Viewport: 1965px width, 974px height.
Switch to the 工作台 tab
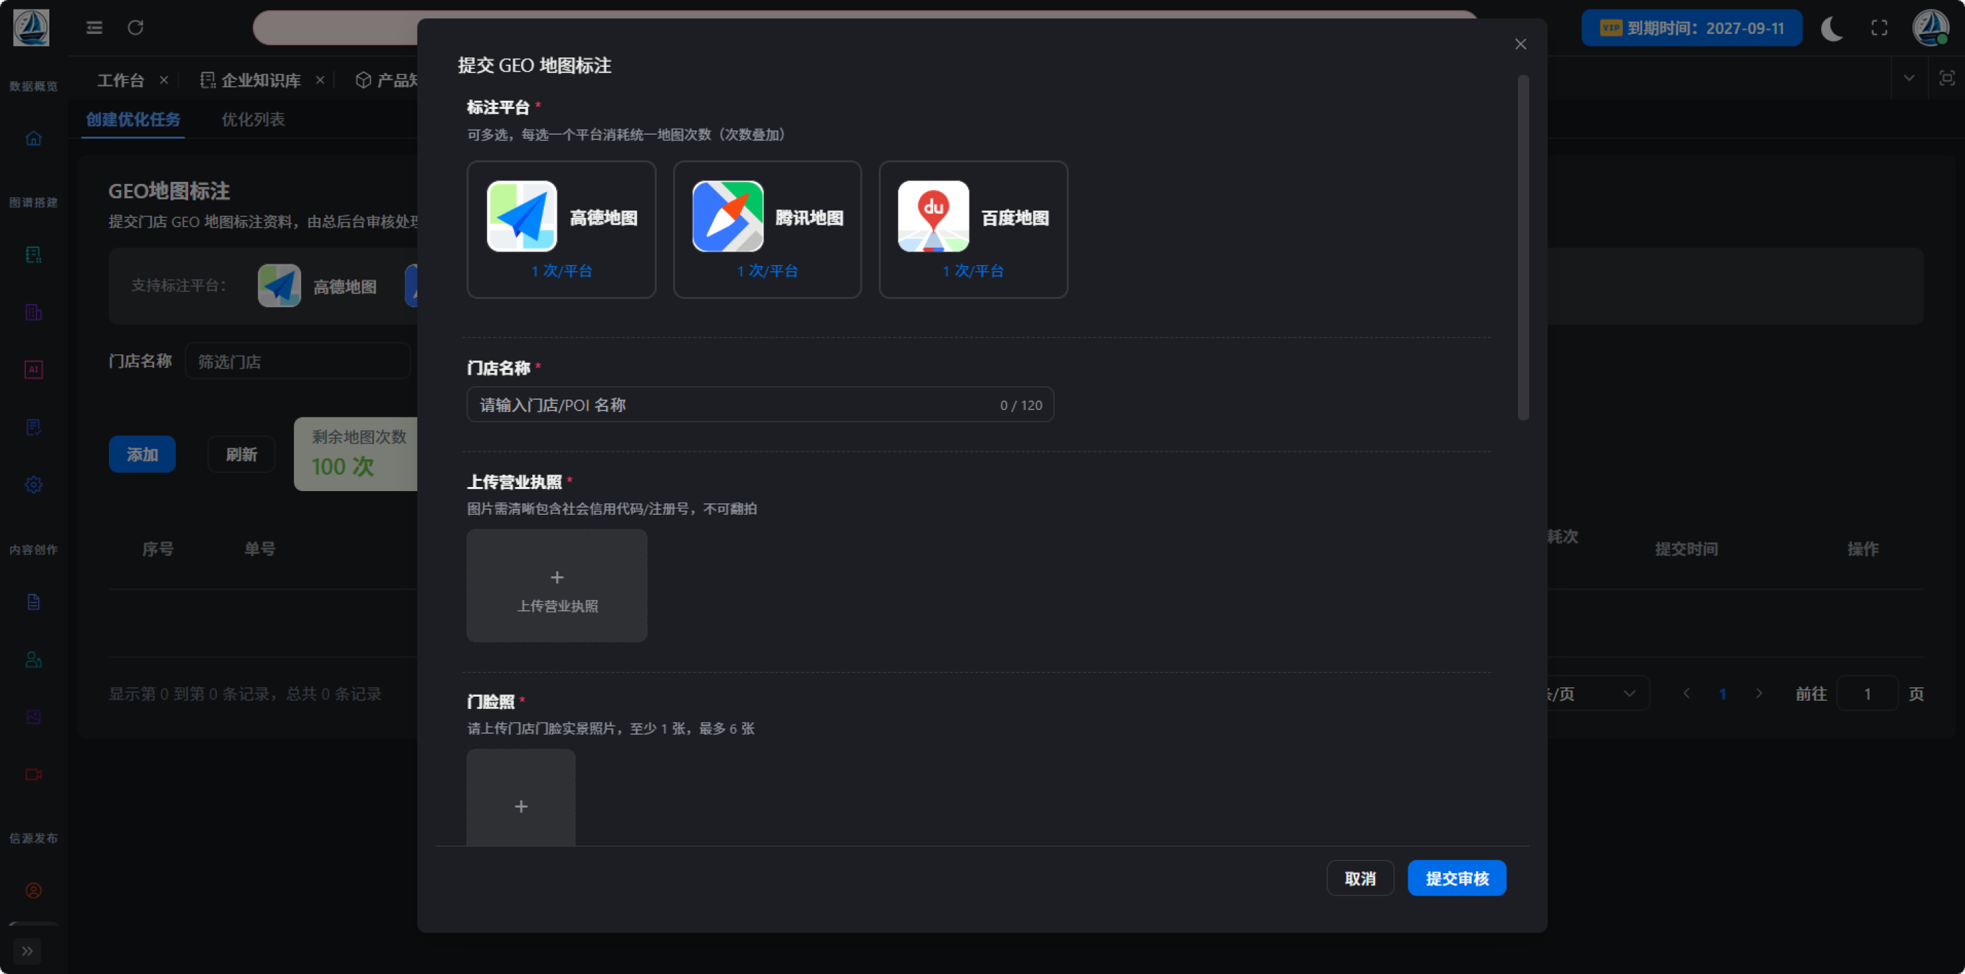[x=120, y=80]
